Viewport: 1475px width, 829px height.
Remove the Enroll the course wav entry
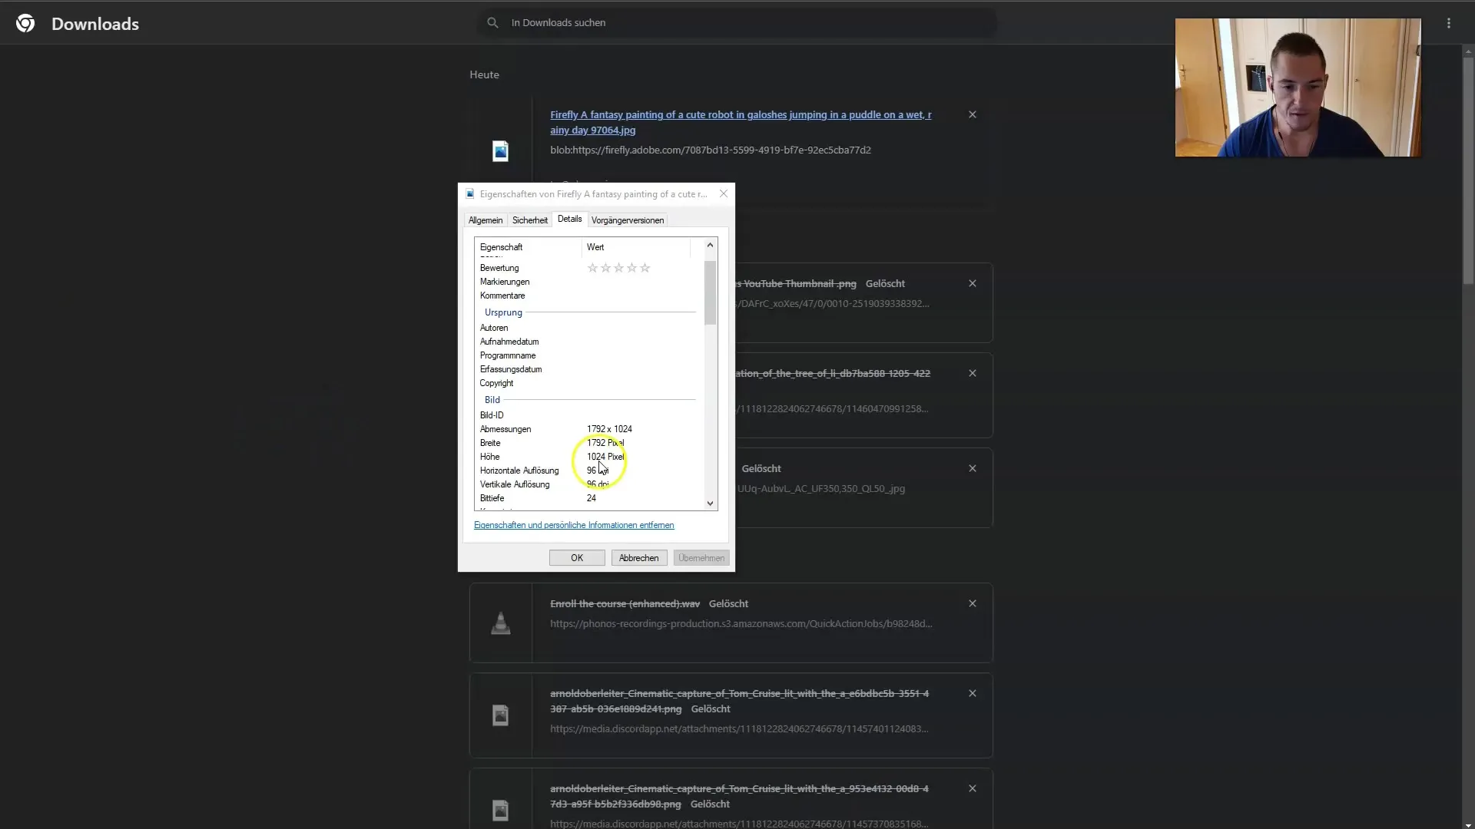tap(973, 603)
